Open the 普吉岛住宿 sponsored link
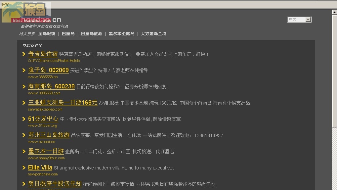Image resolution: width=337 pixels, height=190 pixels. (43, 54)
